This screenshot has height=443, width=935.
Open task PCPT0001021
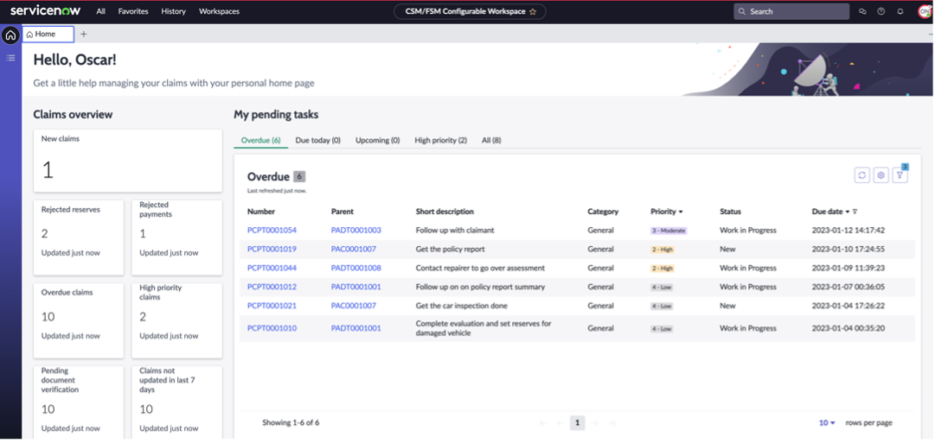click(272, 306)
